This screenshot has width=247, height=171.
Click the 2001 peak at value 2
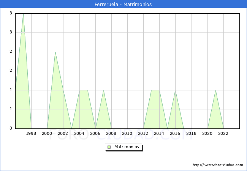click(55, 52)
